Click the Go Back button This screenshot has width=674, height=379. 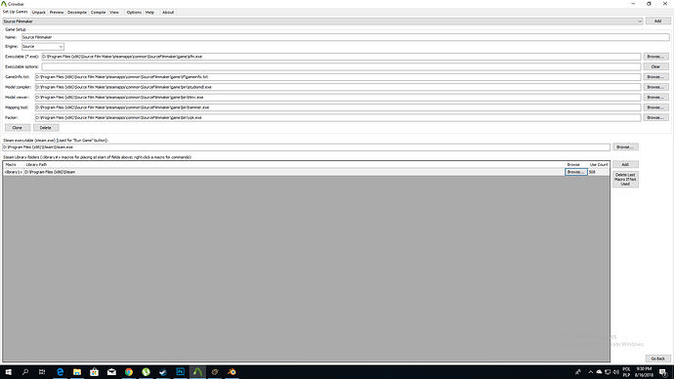pos(657,358)
